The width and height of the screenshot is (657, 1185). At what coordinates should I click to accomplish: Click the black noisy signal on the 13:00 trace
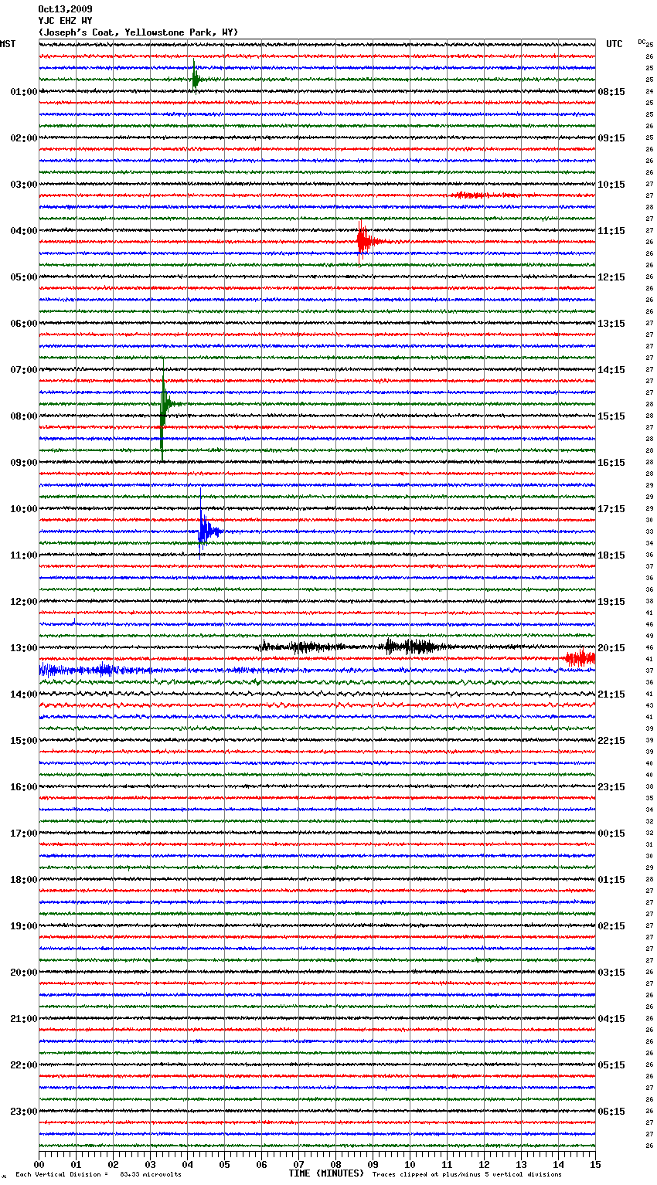(356, 647)
